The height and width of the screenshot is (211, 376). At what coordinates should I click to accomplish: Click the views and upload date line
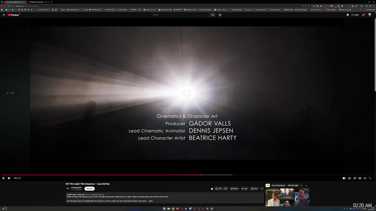pos(85,195)
